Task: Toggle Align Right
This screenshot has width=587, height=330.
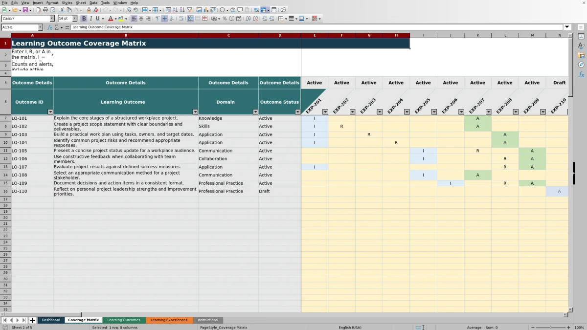Action: pyautogui.click(x=148, y=19)
